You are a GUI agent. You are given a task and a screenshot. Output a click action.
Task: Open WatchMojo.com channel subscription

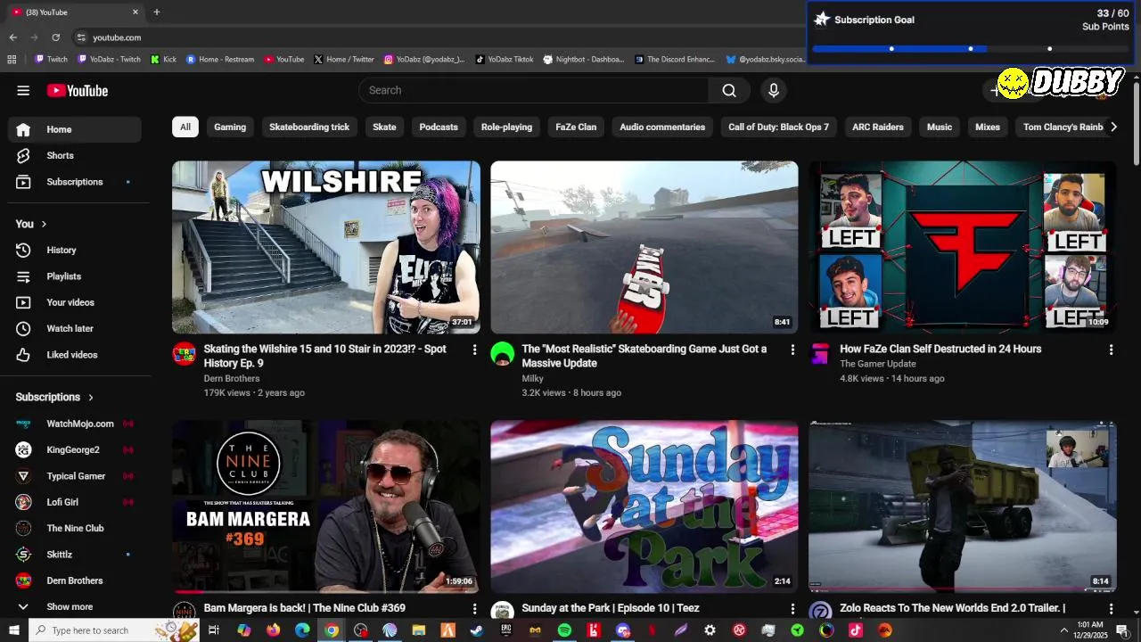tap(75, 424)
